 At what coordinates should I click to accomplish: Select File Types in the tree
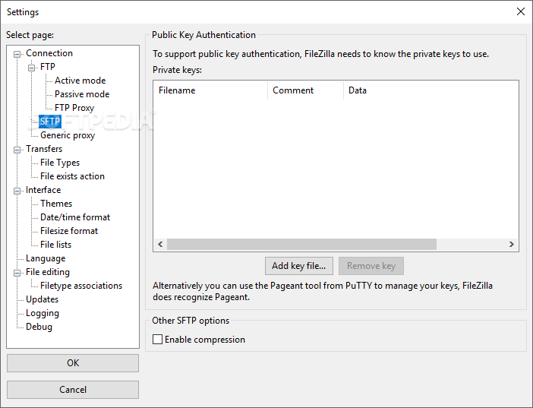tap(60, 163)
